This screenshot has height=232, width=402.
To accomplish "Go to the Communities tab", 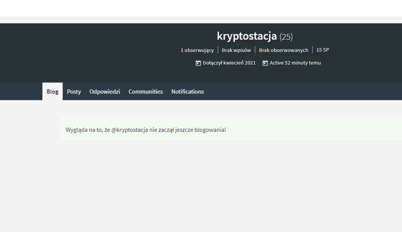I will [x=146, y=91].
